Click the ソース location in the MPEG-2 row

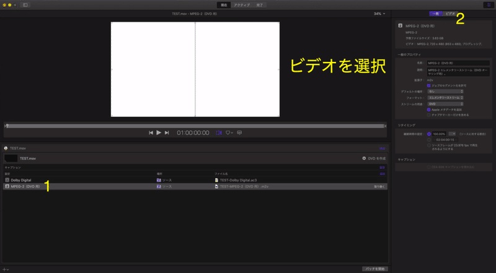[167, 186]
